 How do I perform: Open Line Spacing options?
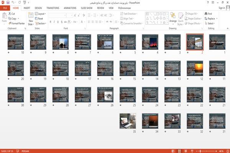tap(111, 15)
